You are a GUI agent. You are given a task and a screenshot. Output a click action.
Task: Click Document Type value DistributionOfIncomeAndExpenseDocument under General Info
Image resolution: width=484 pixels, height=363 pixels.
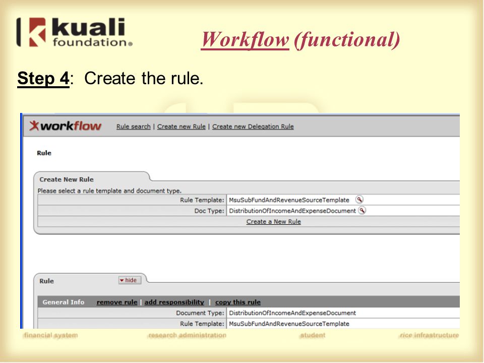pos(292,313)
